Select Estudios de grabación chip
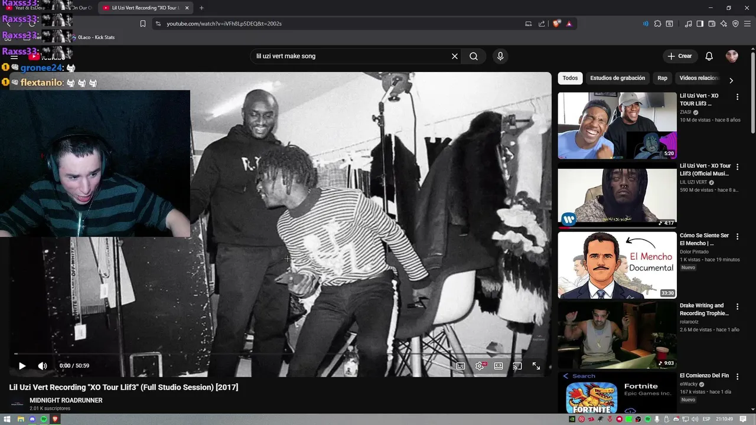This screenshot has width=756, height=425. (617, 78)
